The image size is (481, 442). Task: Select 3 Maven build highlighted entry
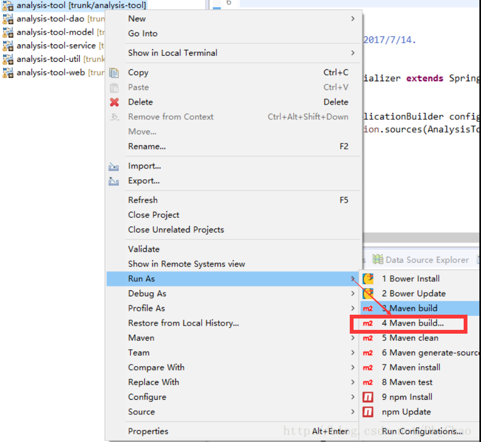420,308
